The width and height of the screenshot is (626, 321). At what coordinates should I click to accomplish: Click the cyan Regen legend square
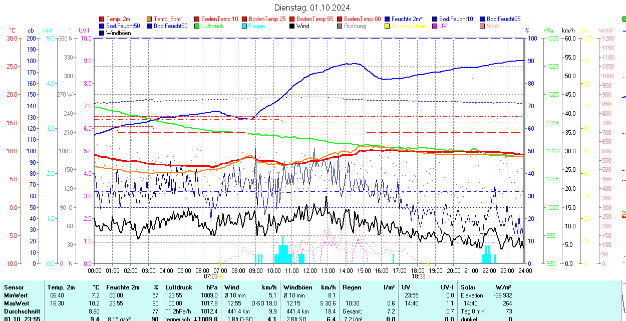point(245,26)
